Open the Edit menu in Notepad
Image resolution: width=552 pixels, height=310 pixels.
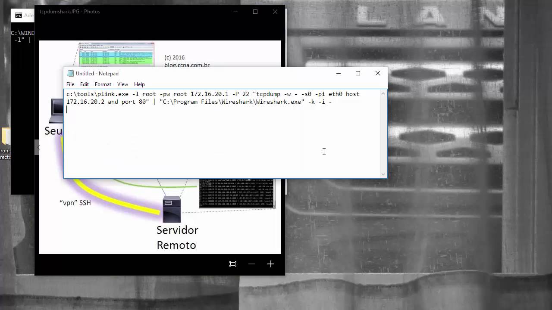[x=85, y=84]
